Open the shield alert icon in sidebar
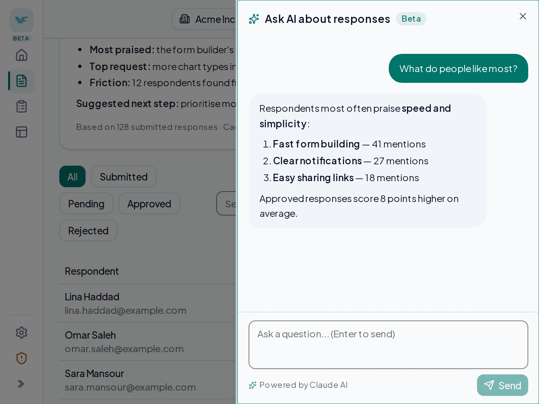The height and width of the screenshot is (404, 539). pyautogui.click(x=22, y=358)
